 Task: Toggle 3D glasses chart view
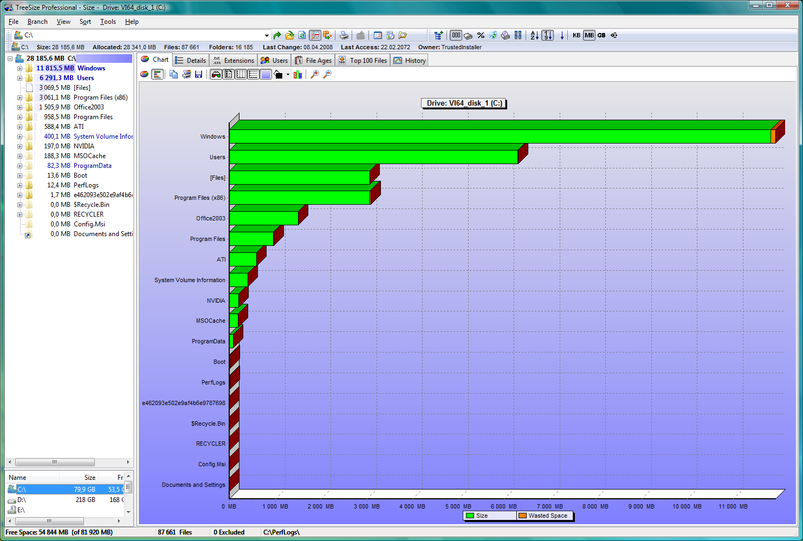click(216, 74)
